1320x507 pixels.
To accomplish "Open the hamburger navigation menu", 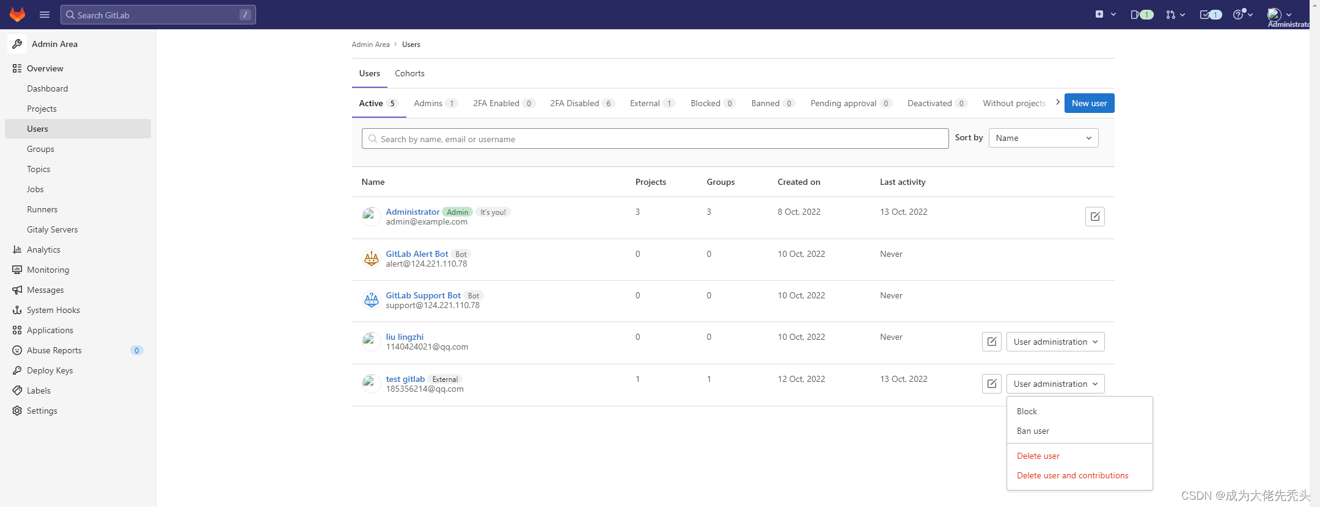I will click(45, 15).
